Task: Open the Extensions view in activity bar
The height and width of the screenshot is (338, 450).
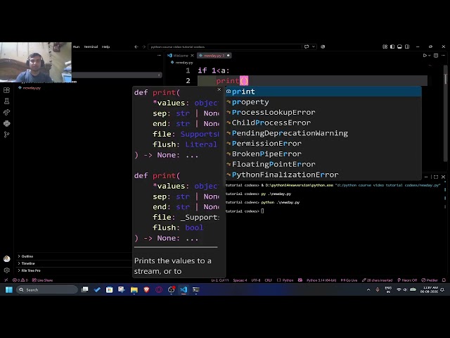Action: tap(6, 90)
